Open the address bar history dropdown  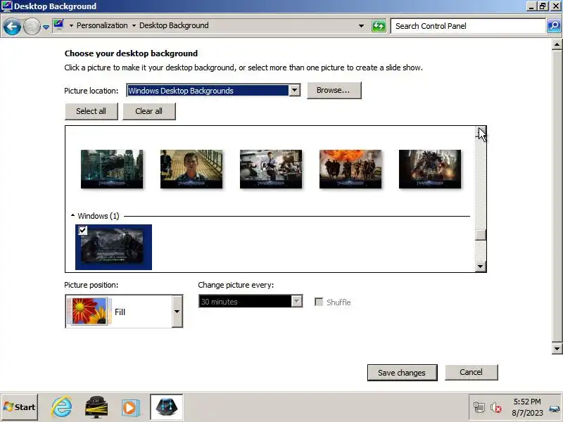[x=361, y=26]
